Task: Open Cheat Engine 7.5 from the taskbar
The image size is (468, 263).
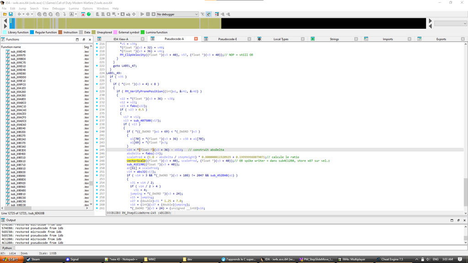Action: [389, 259]
